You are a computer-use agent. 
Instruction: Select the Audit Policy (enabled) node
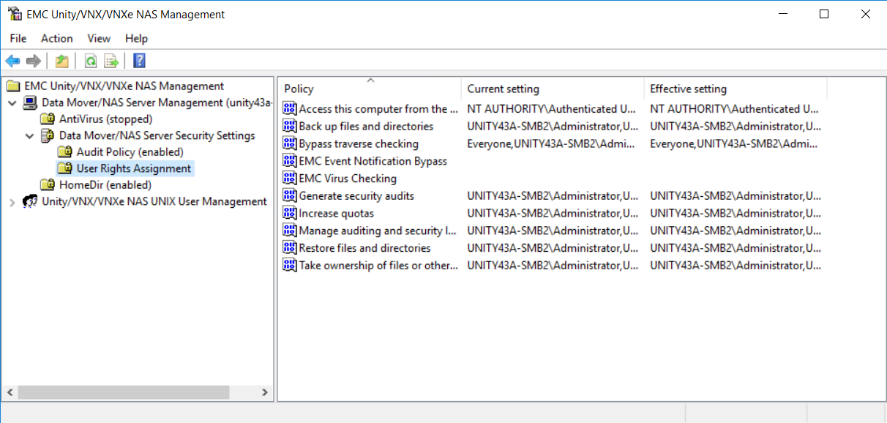pyautogui.click(x=130, y=151)
